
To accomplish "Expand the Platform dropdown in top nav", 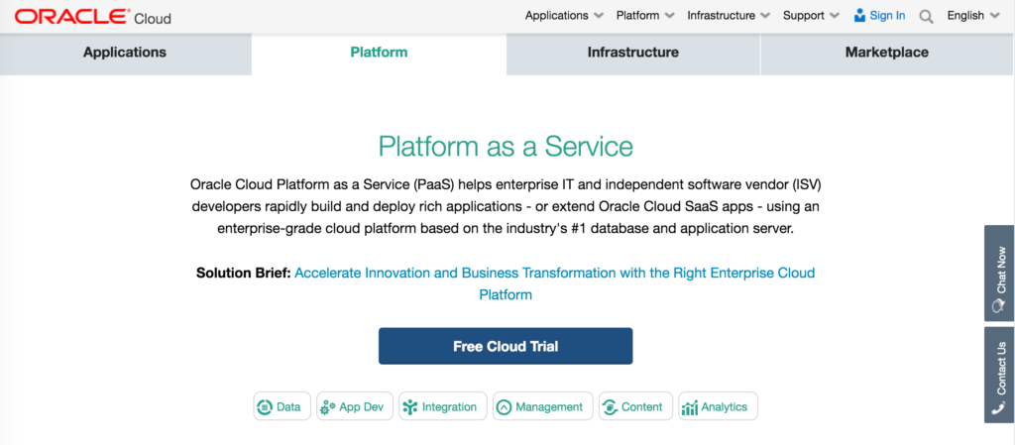I will [644, 16].
